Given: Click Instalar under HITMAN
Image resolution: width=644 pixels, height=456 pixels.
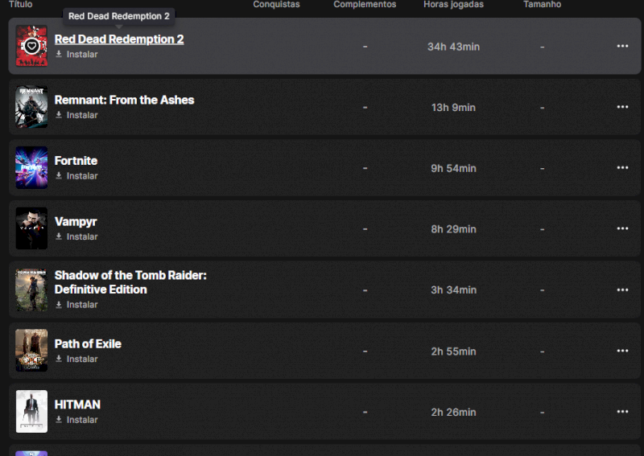Looking at the screenshot, I should [x=81, y=420].
